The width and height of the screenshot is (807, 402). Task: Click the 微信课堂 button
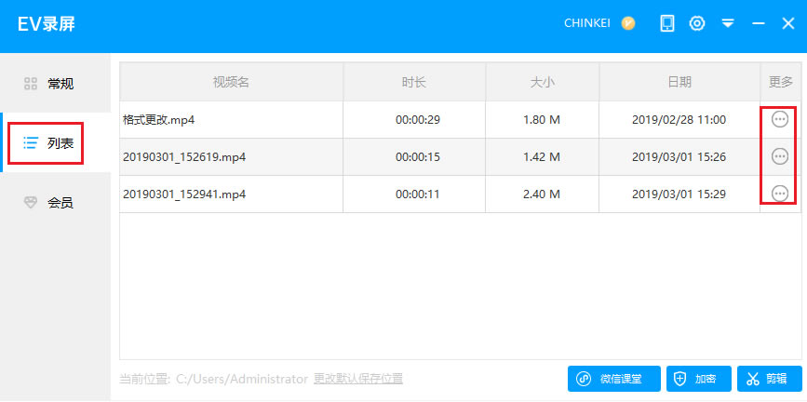(614, 379)
